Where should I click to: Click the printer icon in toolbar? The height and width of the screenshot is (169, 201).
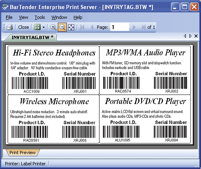10,27
